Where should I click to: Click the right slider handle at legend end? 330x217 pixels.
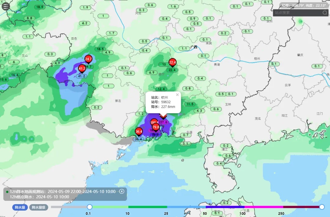coord(322,207)
